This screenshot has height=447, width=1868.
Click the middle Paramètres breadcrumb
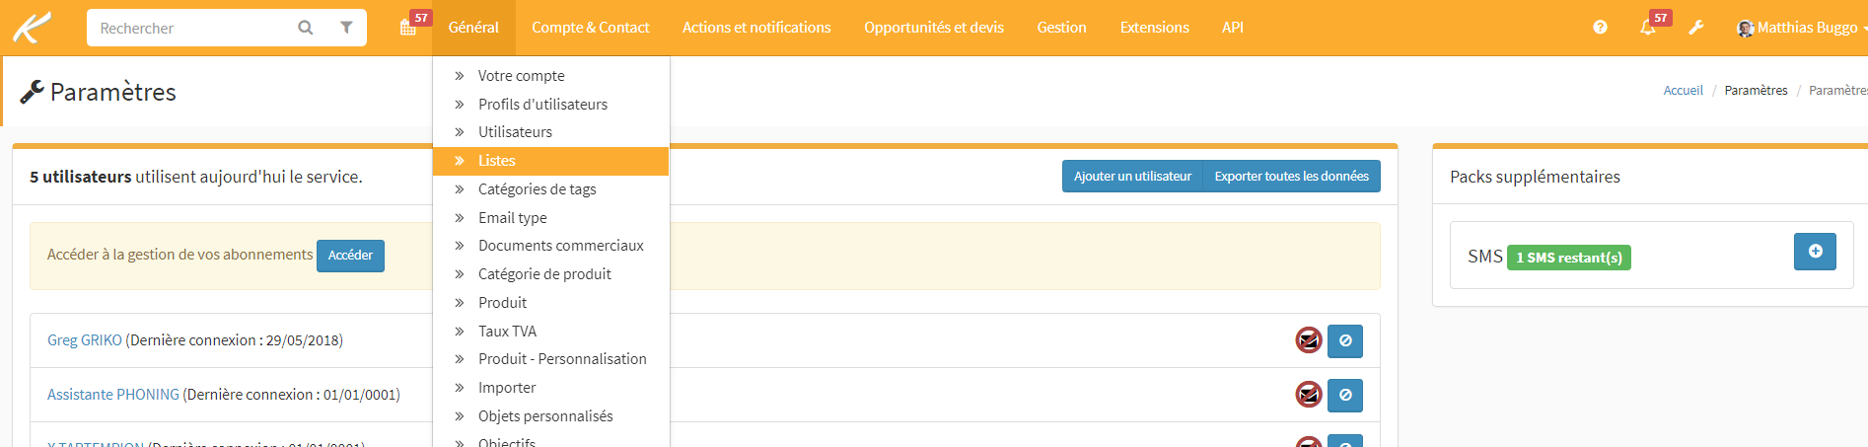pyautogui.click(x=1756, y=91)
